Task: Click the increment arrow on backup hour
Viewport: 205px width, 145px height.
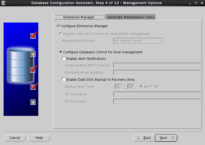Action: pos(124,85)
